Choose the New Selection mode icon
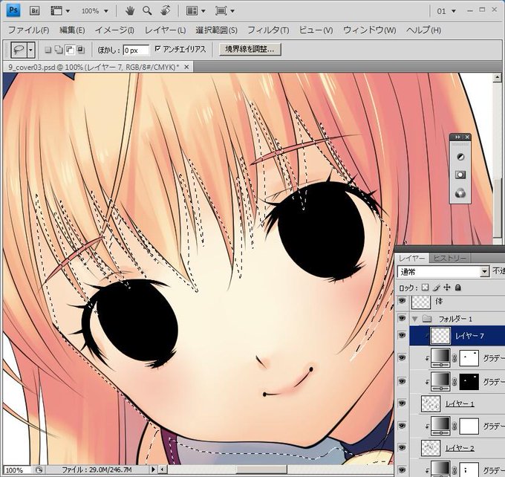Screen dimensions: 505x477 point(48,50)
